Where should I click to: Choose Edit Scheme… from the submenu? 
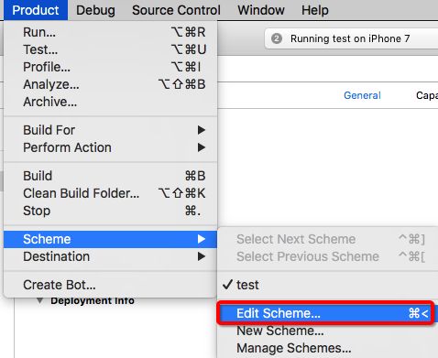point(325,313)
